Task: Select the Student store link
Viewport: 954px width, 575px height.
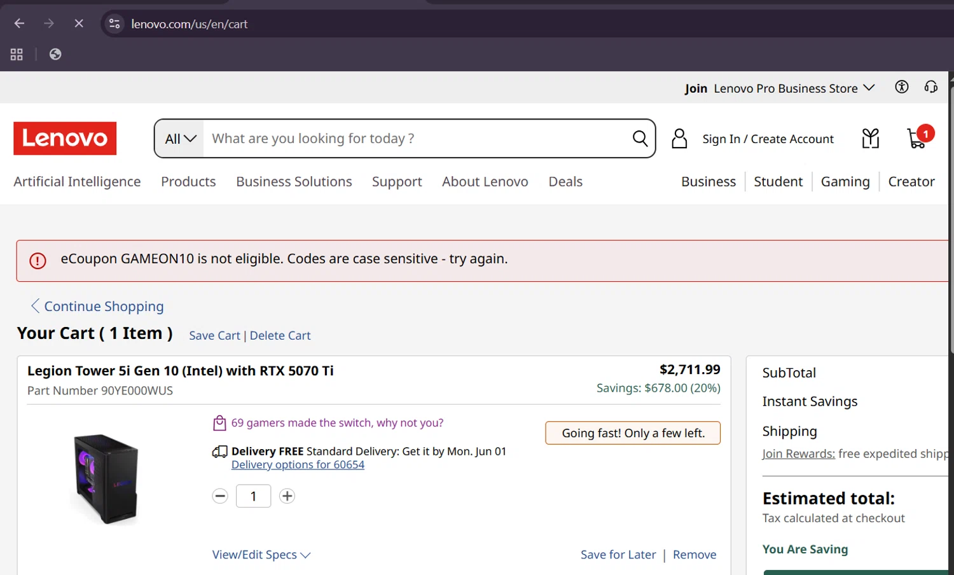Action: point(778,182)
